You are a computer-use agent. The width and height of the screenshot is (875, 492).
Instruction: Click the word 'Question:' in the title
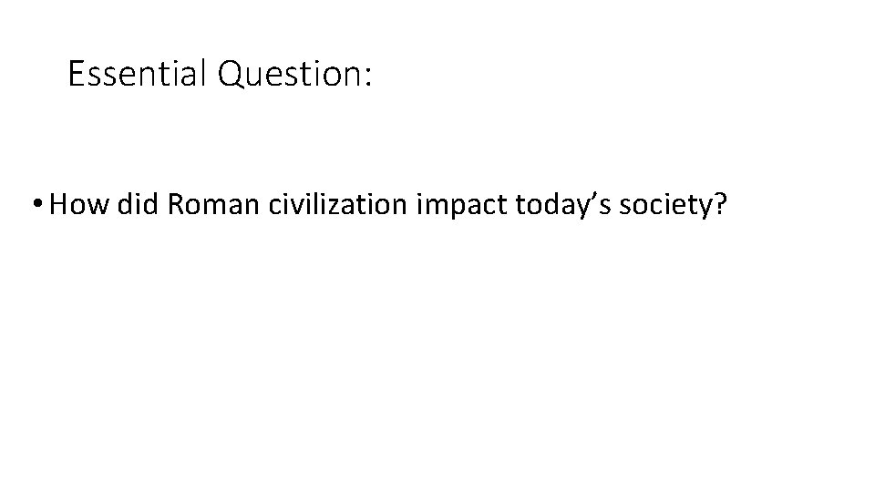[295, 75]
